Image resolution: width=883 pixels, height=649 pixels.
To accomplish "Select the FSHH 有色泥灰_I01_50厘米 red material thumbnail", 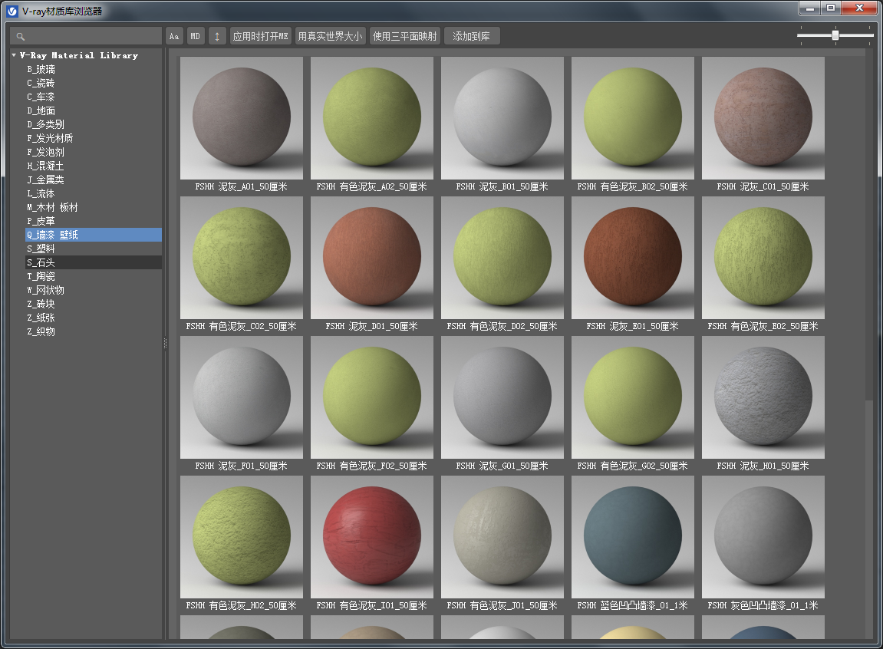I will point(371,537).
